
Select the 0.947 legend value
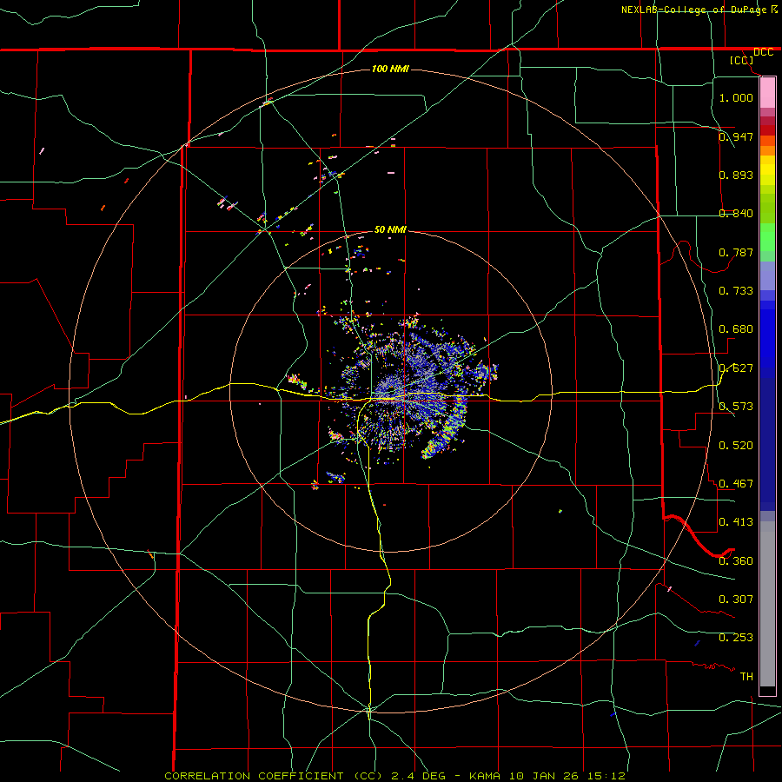coord(736,136)
